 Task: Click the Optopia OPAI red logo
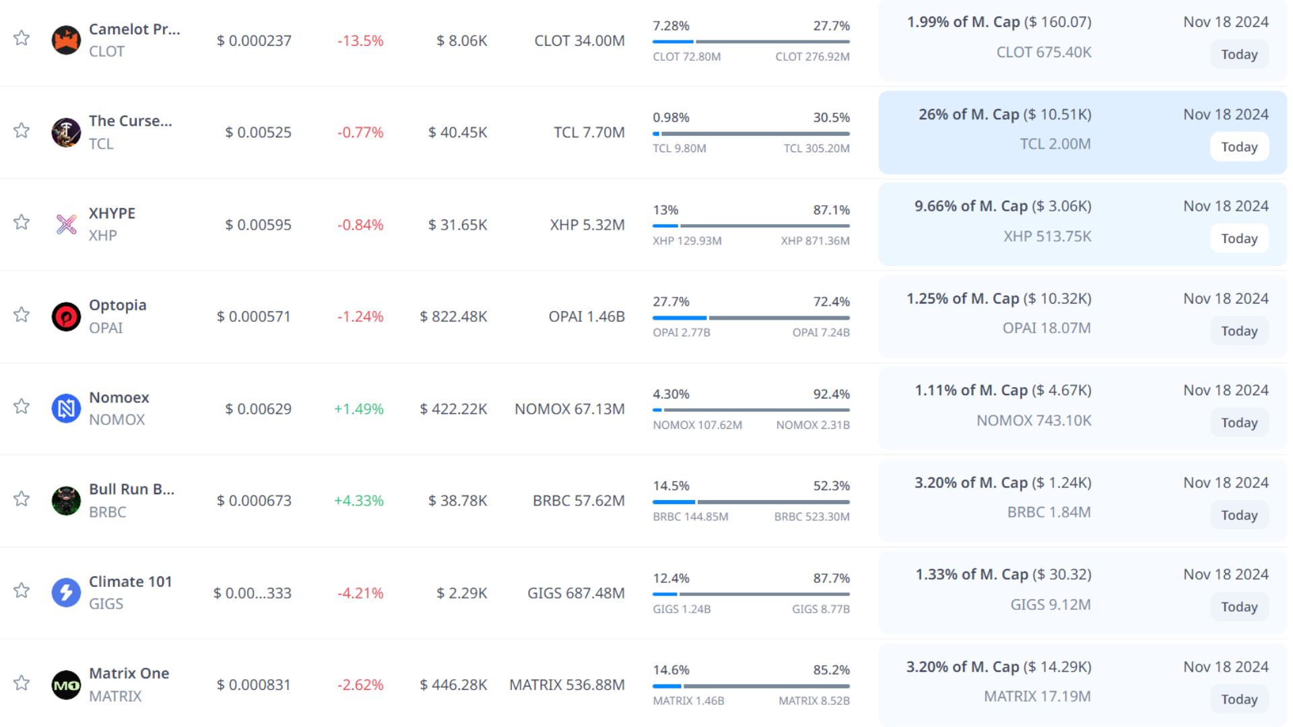pyautogui.click(x=66, y=316)
